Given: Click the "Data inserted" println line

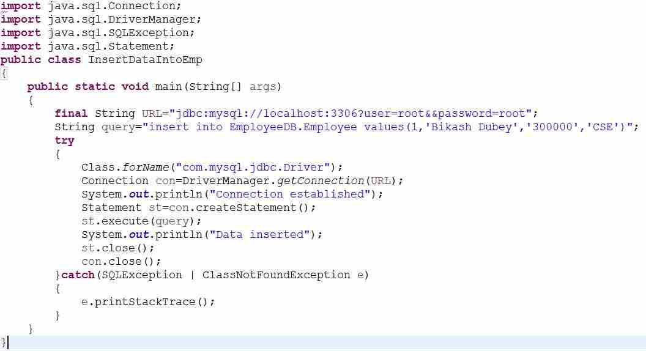Looking at the screenshot, I should (202, 235).
